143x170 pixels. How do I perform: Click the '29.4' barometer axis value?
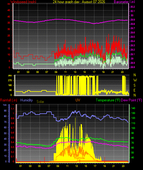(133, 41)
